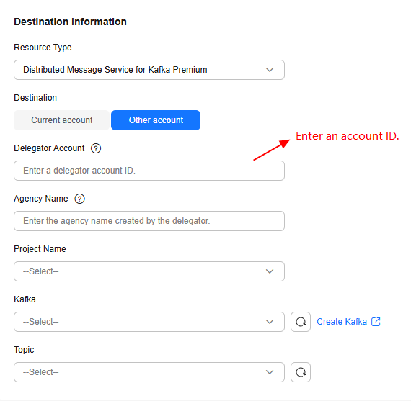Open the Kafka select box

click(x=149, y=322)
